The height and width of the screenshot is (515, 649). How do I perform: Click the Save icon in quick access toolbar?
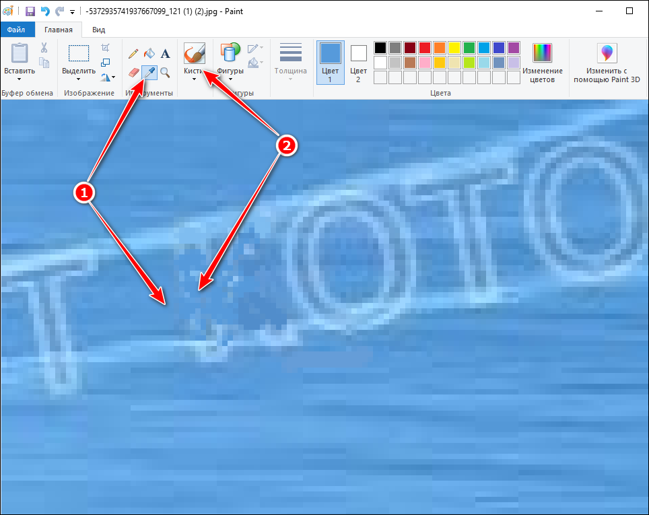(30, 11)
